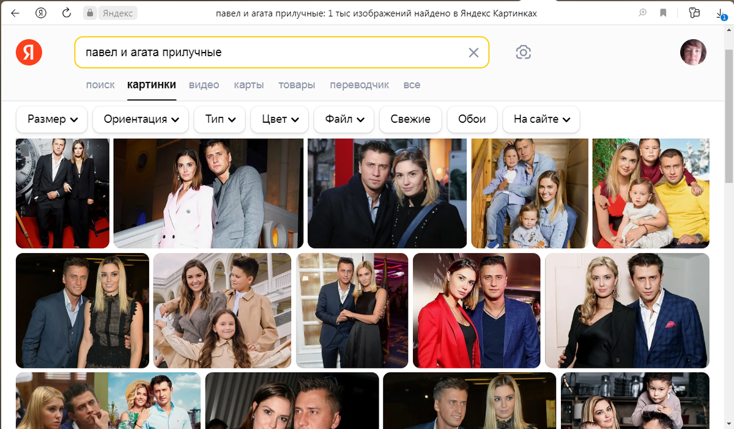Switch to the 'видео' tab
The height and width of the screenshot is (429, 734).
coord(204,85)
